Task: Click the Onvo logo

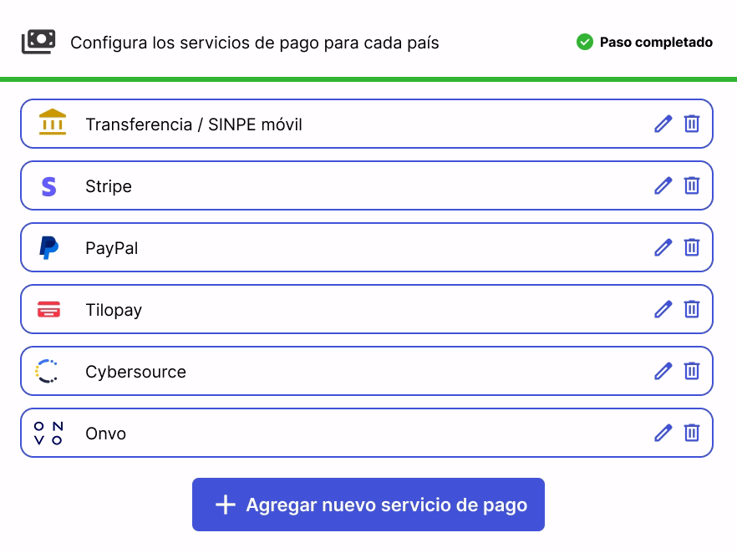Action: [48, 434]
